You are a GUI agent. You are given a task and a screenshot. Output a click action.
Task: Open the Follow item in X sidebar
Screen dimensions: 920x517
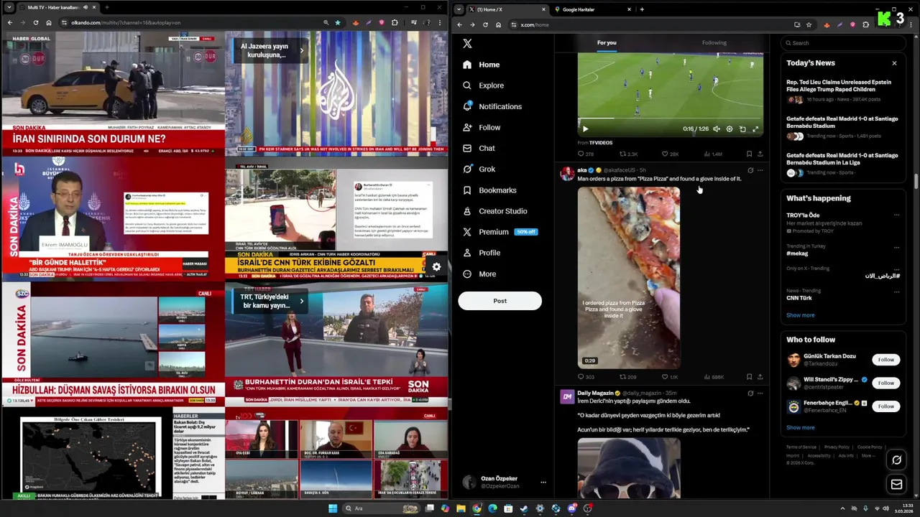[x=482, y=127]
